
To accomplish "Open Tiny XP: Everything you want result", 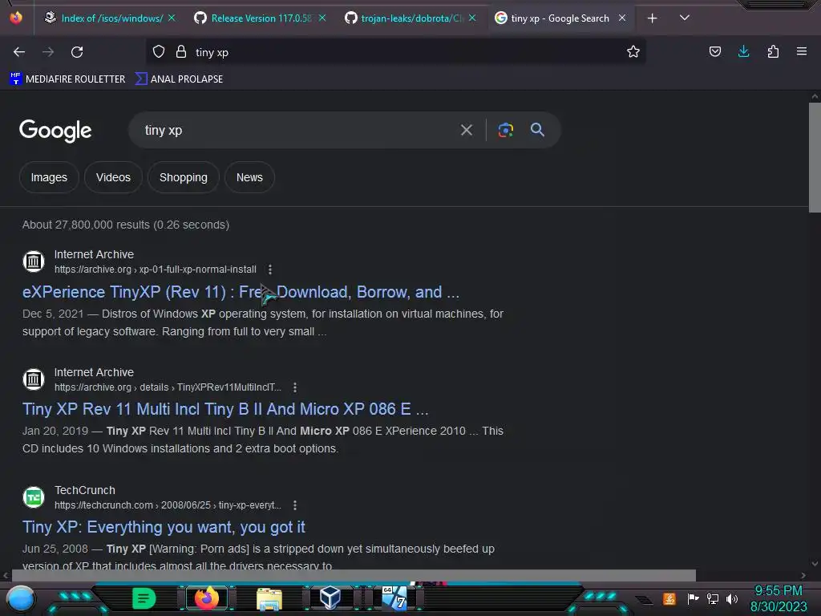I will click(x=164, y=527).
